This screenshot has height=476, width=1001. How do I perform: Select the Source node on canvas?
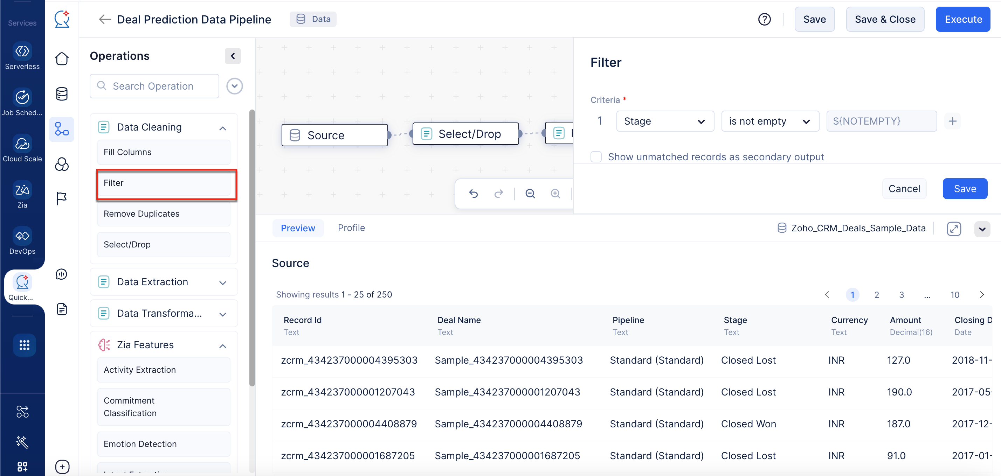point(334,135)
